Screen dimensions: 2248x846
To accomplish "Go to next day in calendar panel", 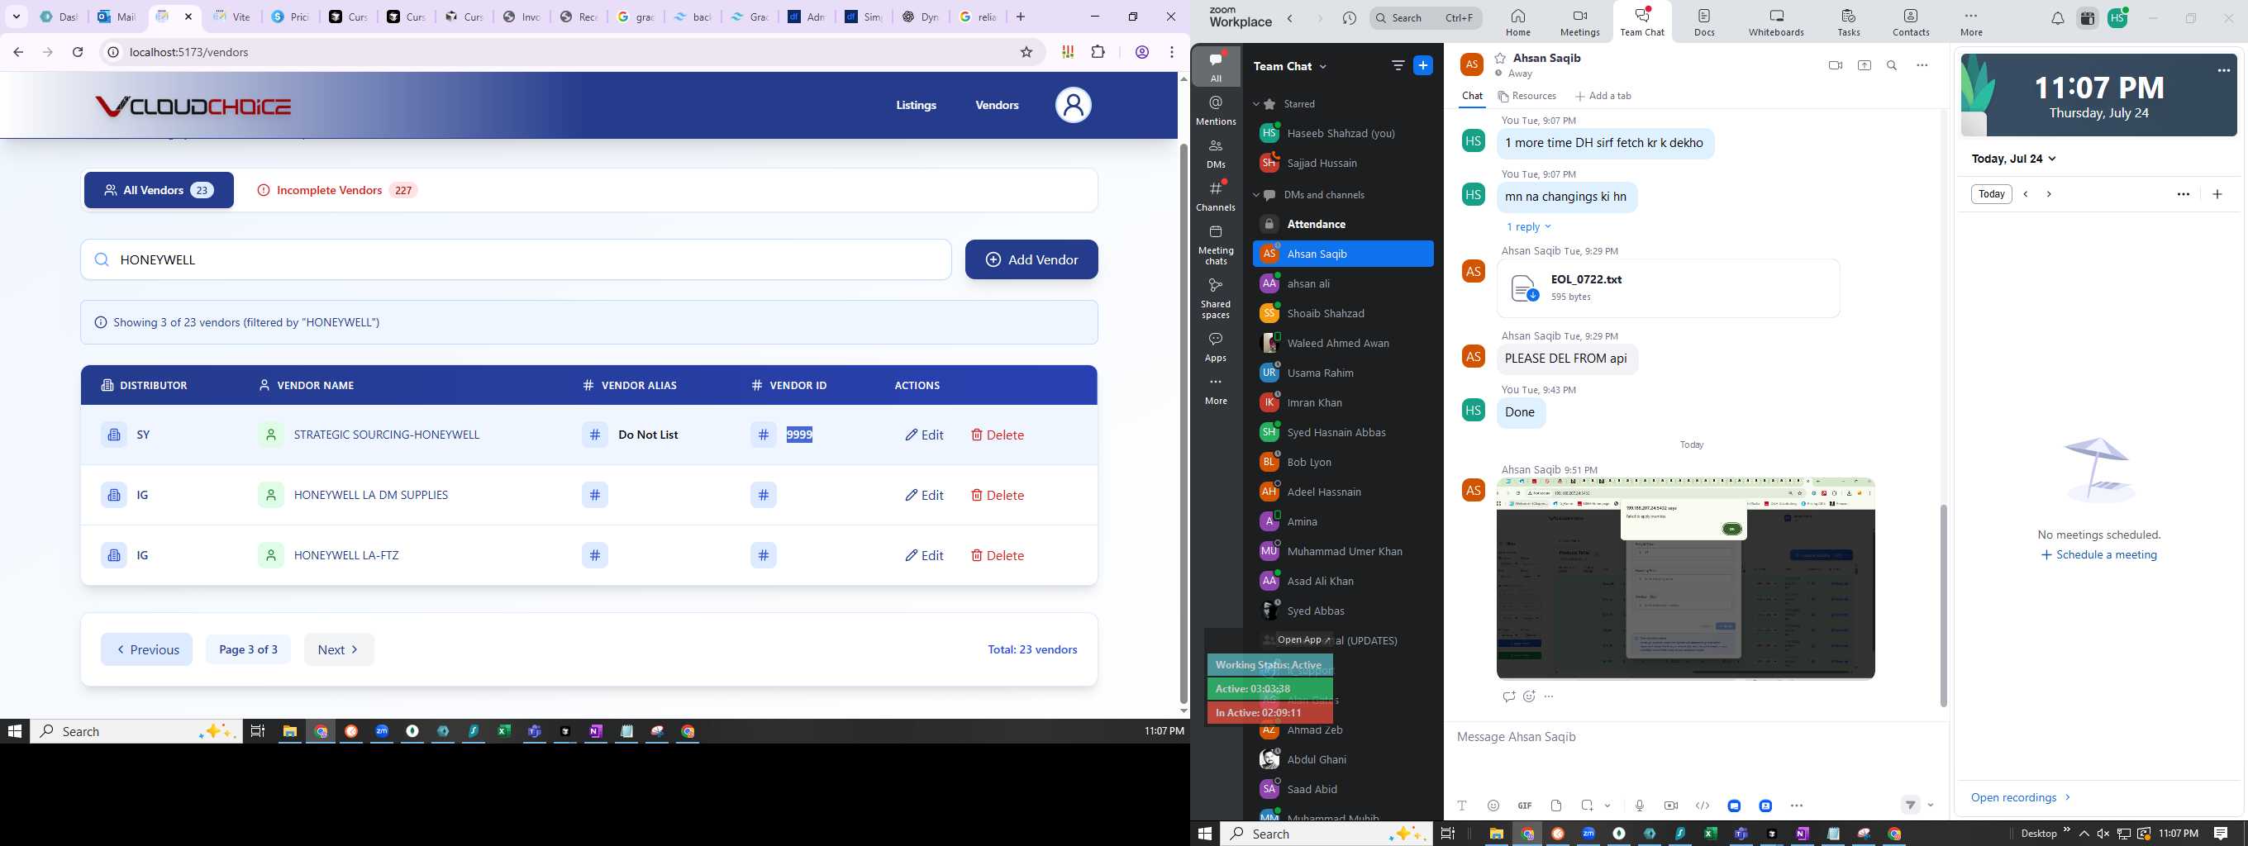I will coord(2049,194).
